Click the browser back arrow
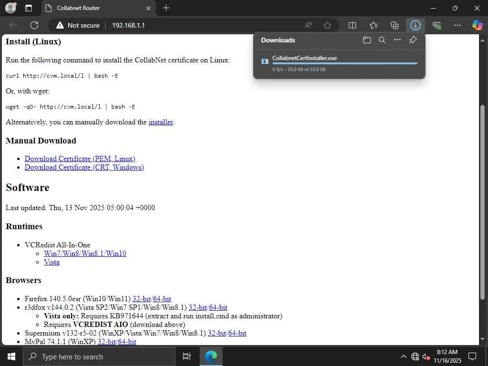Viewport: 488px width, 366px height. (13, 25)
